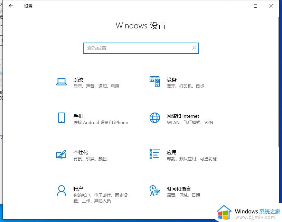Click the 时间和语言 category title
282x222 pixels.
[x=179, y=189]
